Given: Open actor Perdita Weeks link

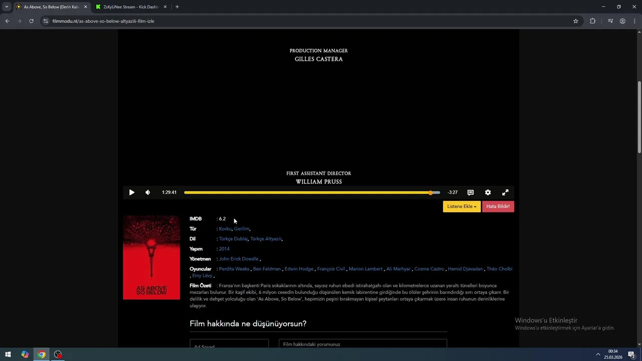Looking at the screenshot, I should [x=234, y=269].
